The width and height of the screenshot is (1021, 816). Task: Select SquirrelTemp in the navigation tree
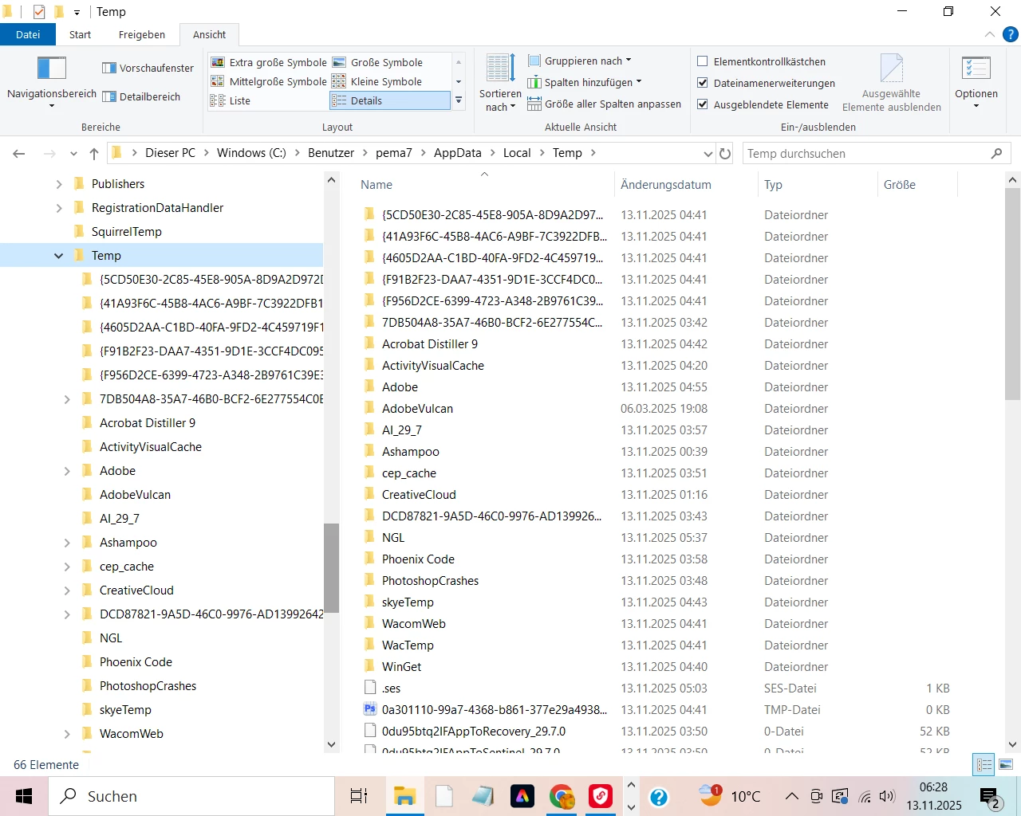pyautogui.click(x=126, y=232)
